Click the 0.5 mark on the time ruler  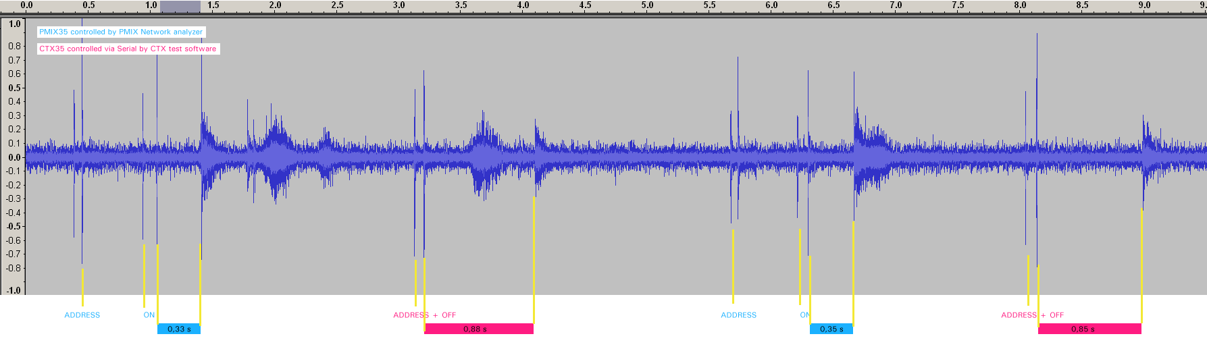tap(88, 5)
